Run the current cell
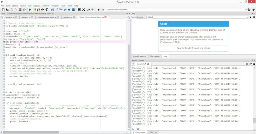Image resolution: width=256 pixels, height=134 pixels. pyautogui.click(x=34, y=10)
